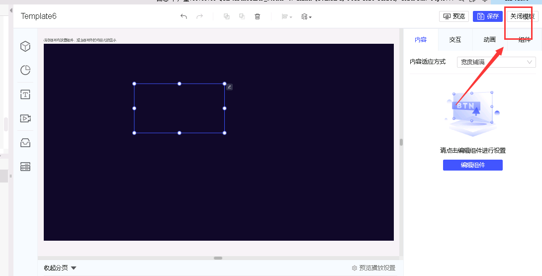
Task: Click the Template6 title text
Action: coord(38,16)
